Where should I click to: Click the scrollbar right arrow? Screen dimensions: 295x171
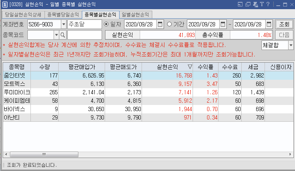click(x=290, y=154)
